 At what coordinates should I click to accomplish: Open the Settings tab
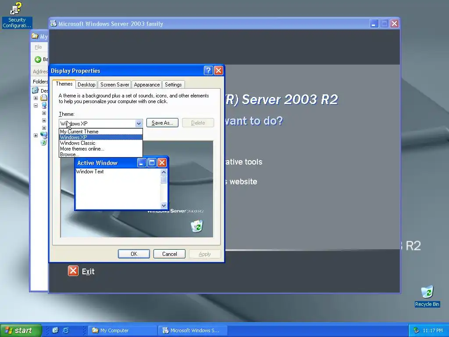pos(173,85)
